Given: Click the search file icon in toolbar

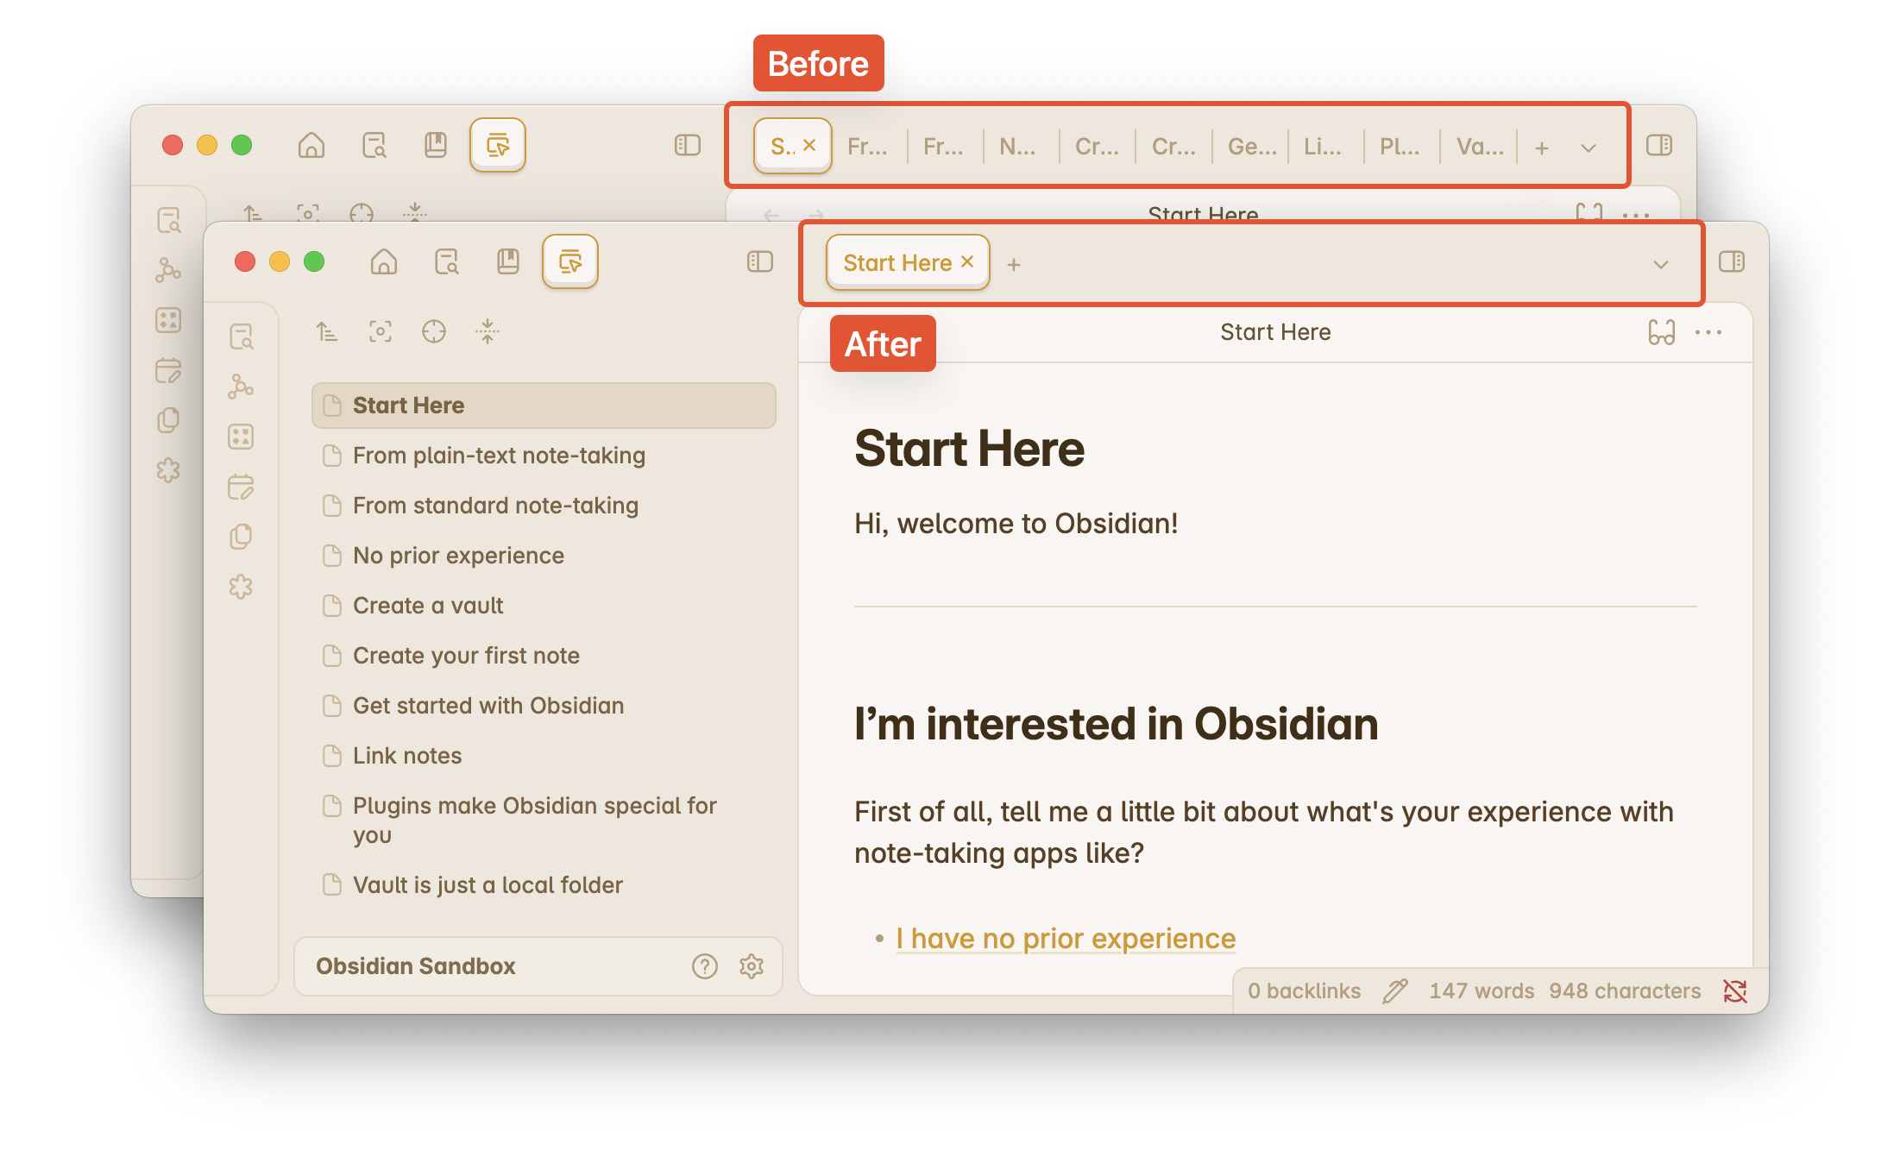Looking at the screenshot, I should (x=447, y=261).
